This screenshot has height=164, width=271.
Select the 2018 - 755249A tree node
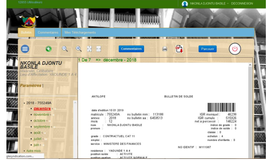click(39, 103)
